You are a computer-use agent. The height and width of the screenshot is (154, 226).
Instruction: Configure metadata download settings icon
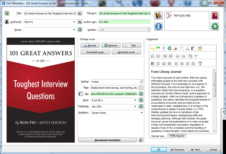tap(141, 140)
